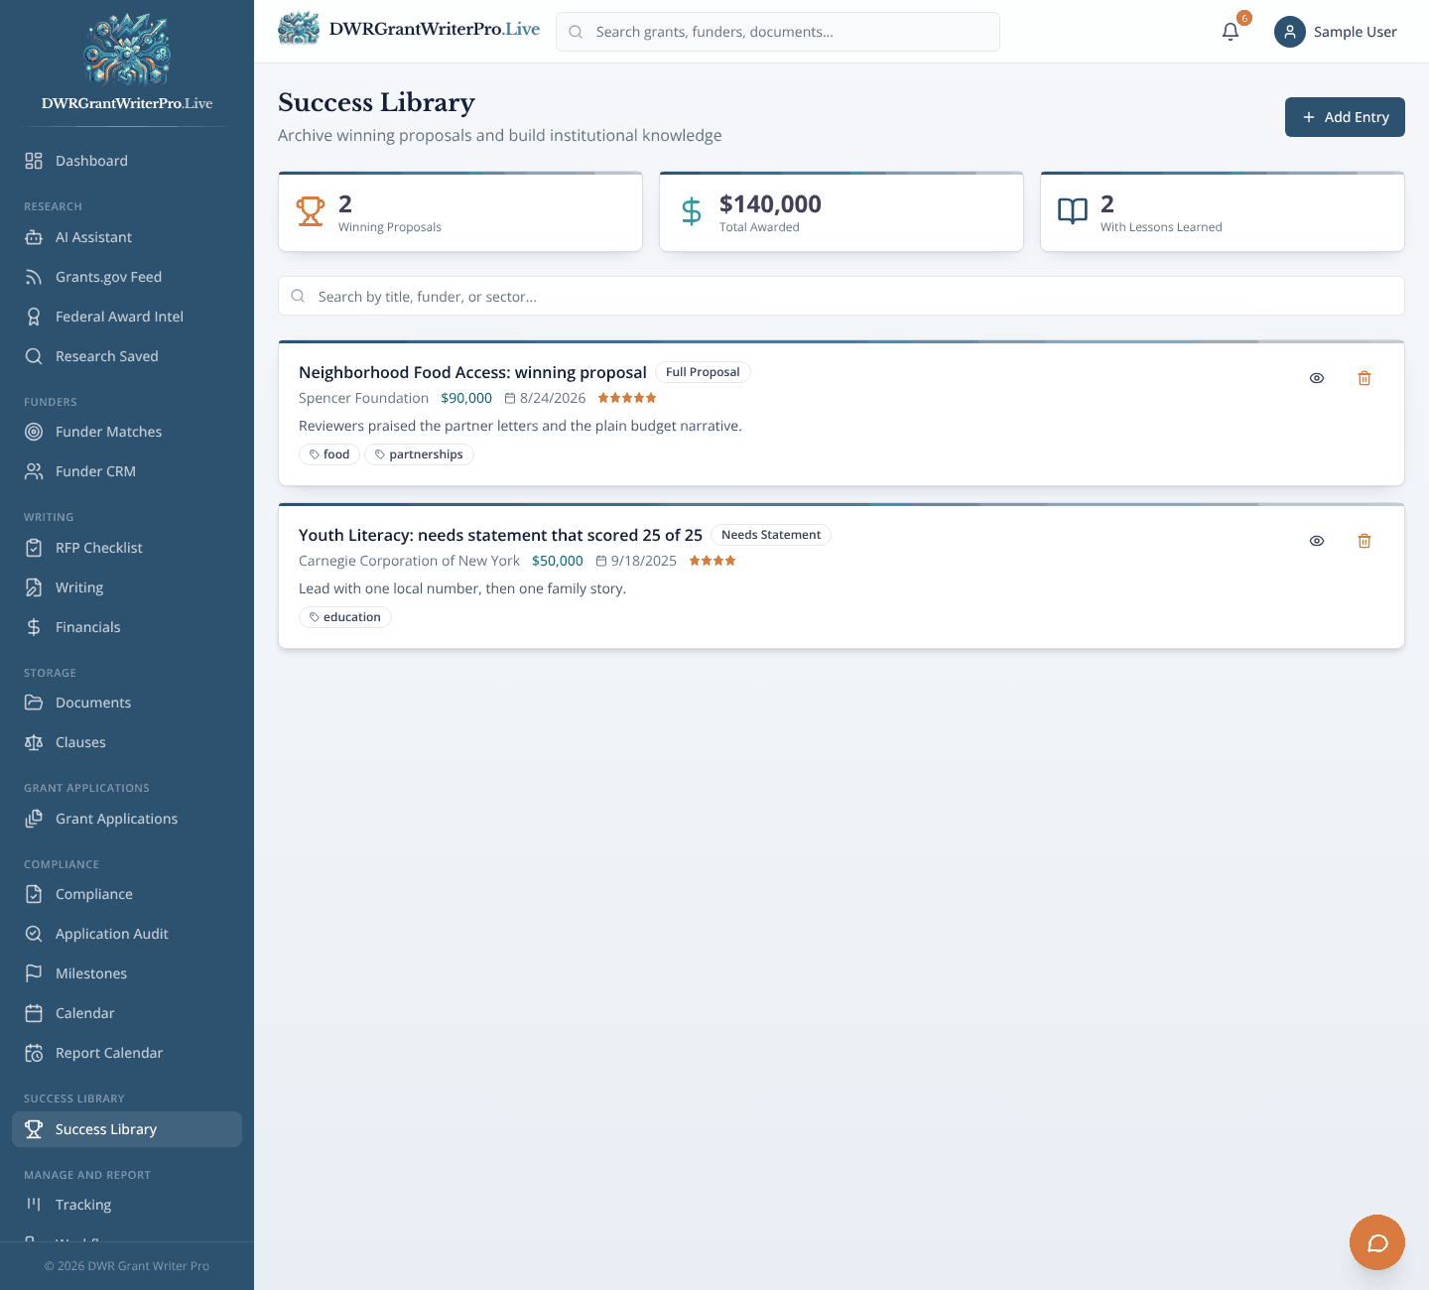Open Report Calendar
This screenshot has height=1290, width=1429.
click(x=127, y=1053)
